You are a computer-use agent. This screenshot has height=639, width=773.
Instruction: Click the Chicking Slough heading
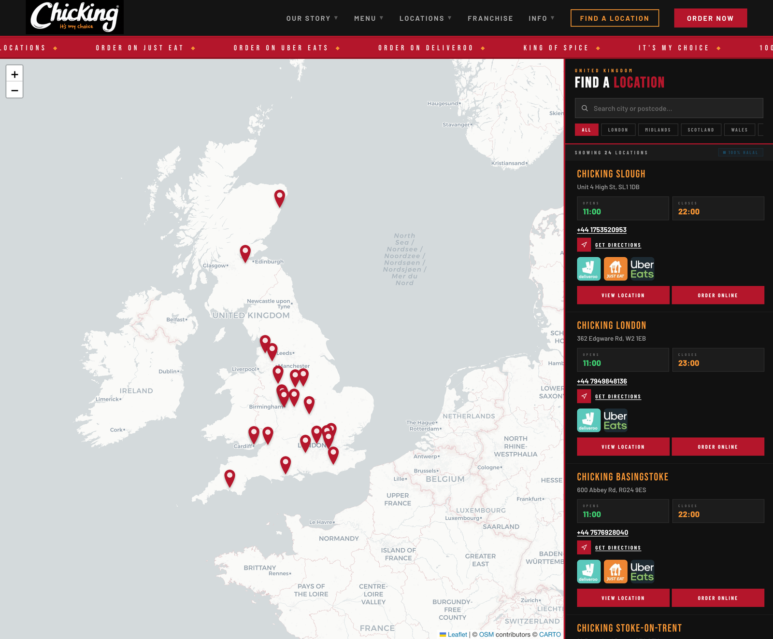coord(611,174)
